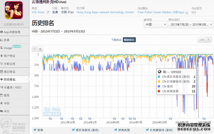Screen dimensions: 214x134
Task: Expand the App集合 dropdown arrow
Action: 187,13
